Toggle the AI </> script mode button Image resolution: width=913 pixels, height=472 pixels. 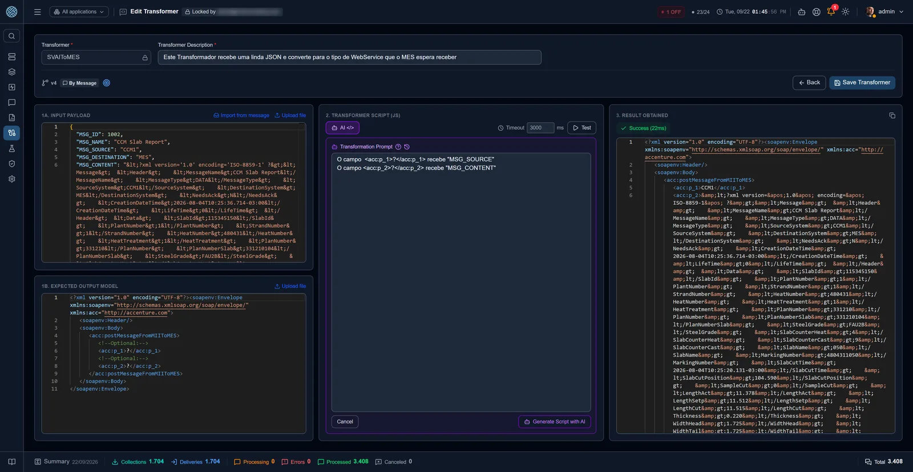coord(342,128)
